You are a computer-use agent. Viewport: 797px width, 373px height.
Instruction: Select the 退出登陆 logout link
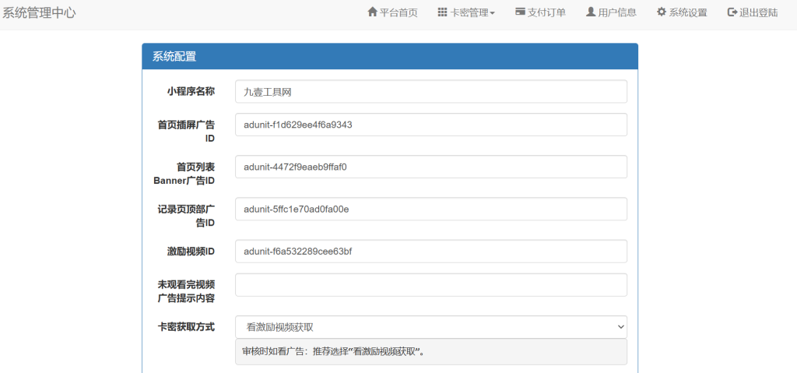[x=758, y=12]
